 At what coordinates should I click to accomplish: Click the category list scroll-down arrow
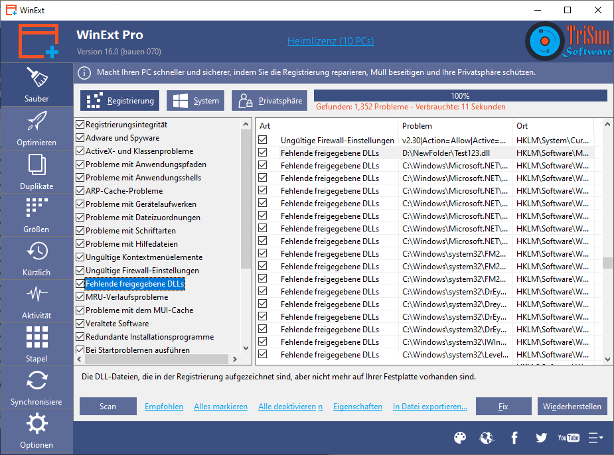(246, 348)
